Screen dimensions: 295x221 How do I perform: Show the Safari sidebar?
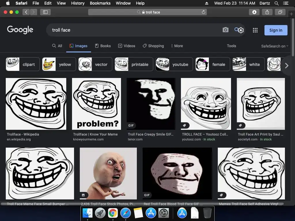[x=45, y=12]
